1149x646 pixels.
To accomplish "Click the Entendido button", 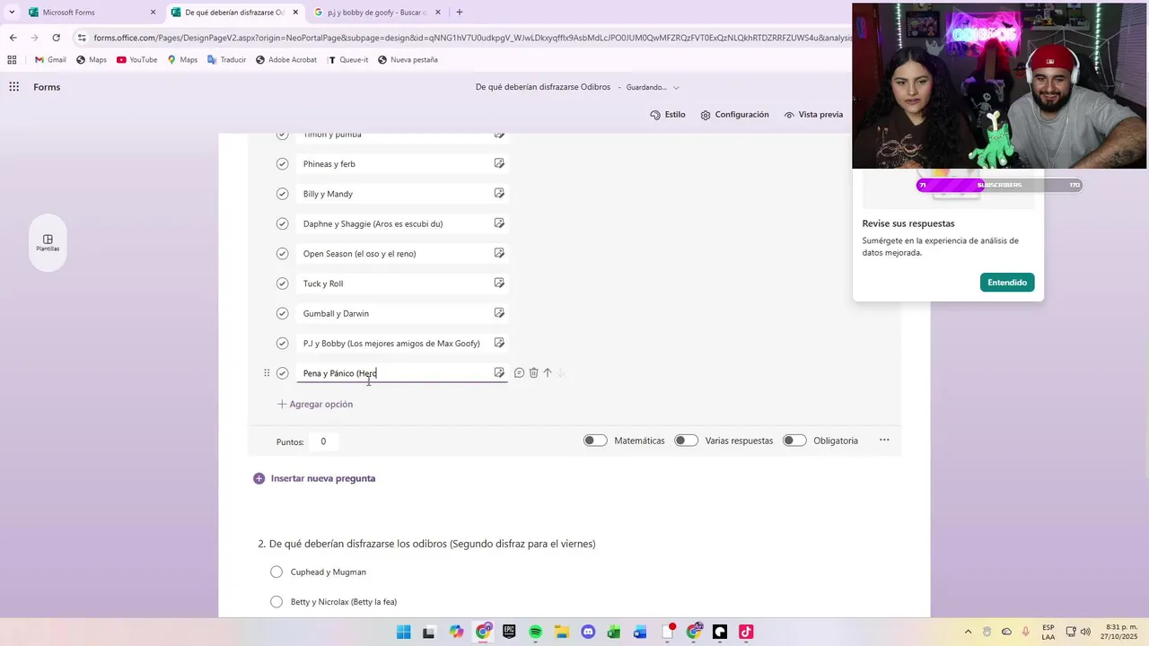I will tap(1007, 283).
